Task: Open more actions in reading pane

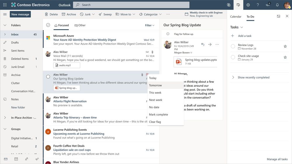Action: coord(217,44)
